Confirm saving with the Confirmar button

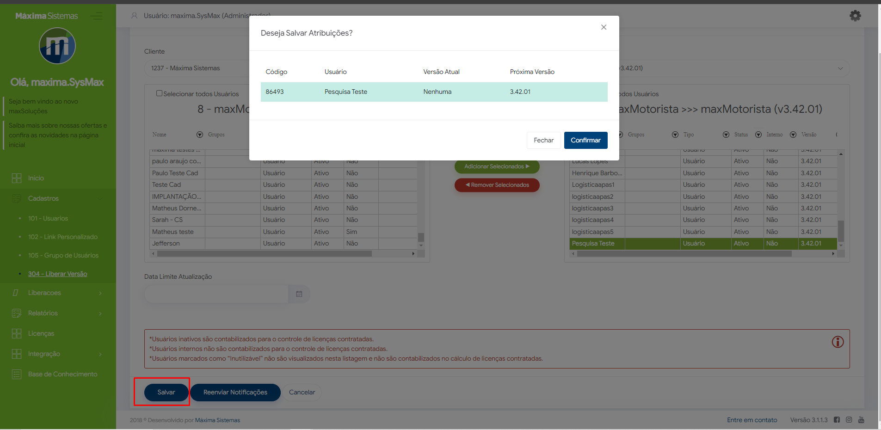point(585,140)
